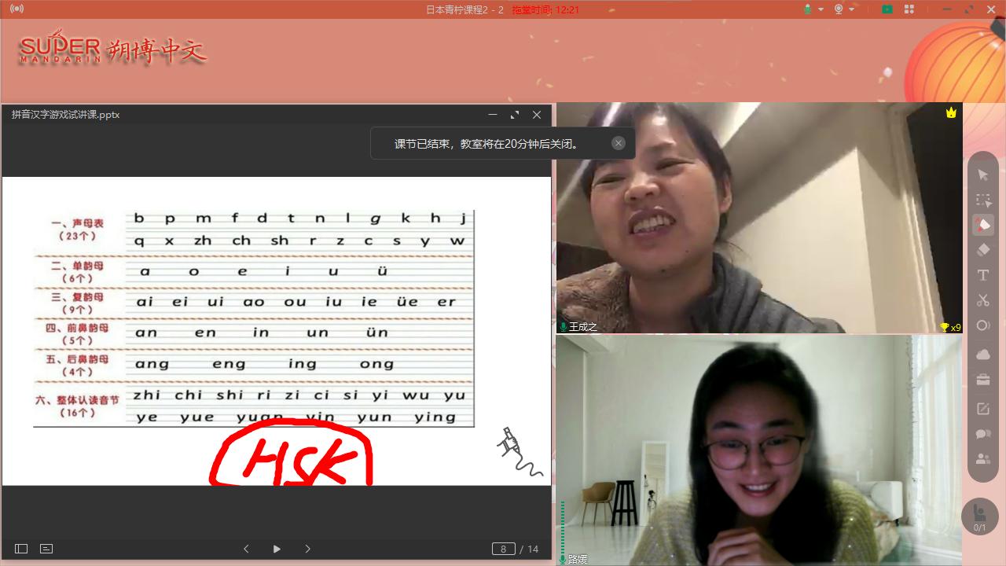Expand courseware panel to fullscreen
Image resolution: width=1006 pixels, height=566 pixels.
(x=515, y=115)
